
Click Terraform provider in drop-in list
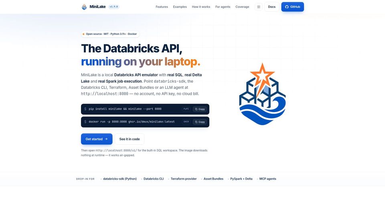(184, 179)
